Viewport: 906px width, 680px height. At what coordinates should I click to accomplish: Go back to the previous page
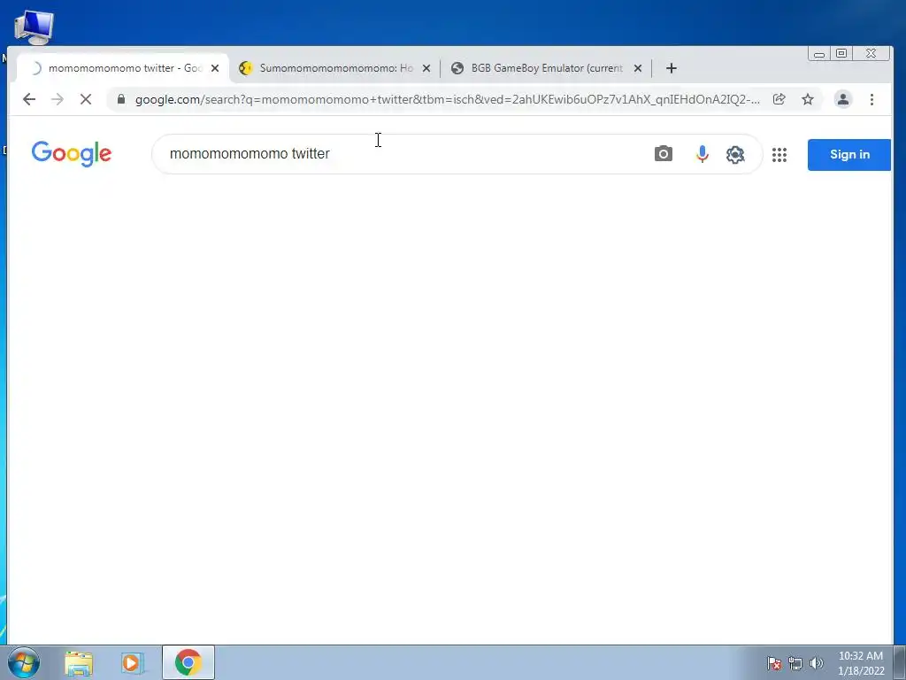(29, 99)
